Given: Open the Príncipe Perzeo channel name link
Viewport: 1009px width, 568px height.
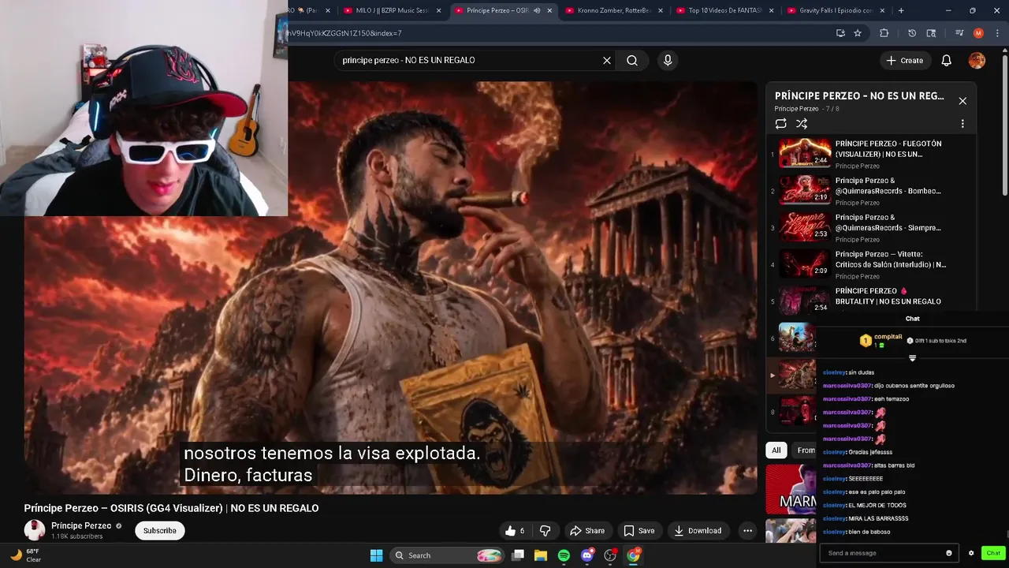Looking at the screenshot, I should [81, 526].
